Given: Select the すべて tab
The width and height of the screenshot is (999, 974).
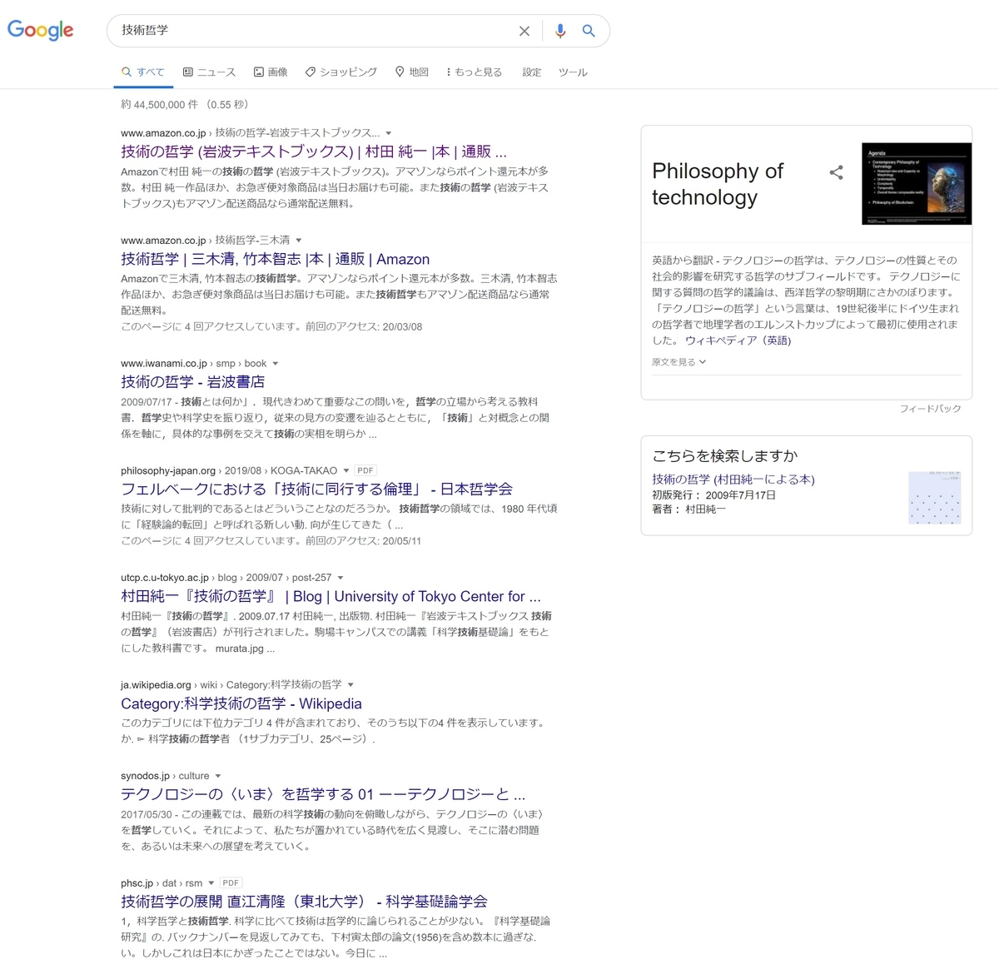Looking at the screenshot, I should pyautogui.click(x=143, y=72).
